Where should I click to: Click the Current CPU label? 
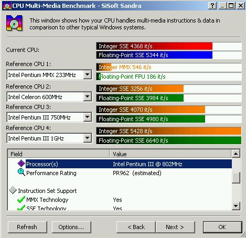point(23,50)
